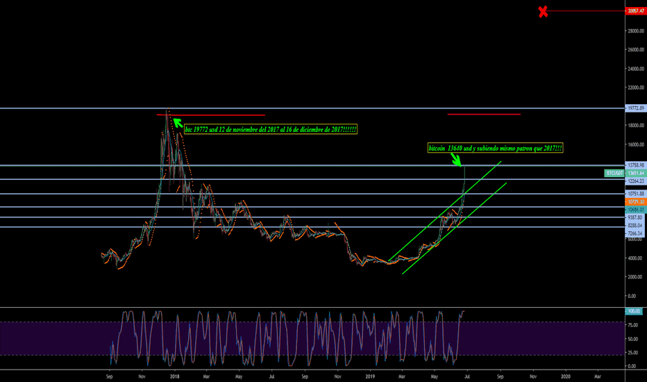Click the 75.00 oscillator scale label
647x382 pixels.
pos(632,326)
